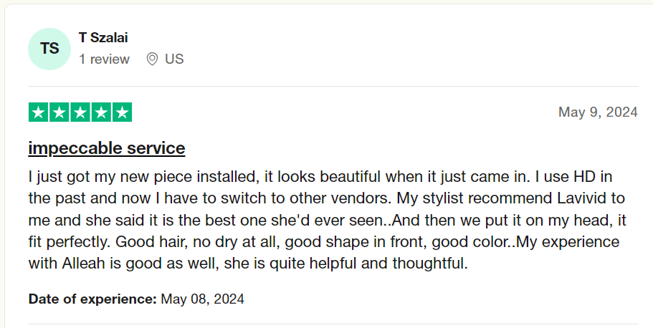This screenshot has height=328, width=653.
Task: Click the first green rating star
Action: coord(39,112)
